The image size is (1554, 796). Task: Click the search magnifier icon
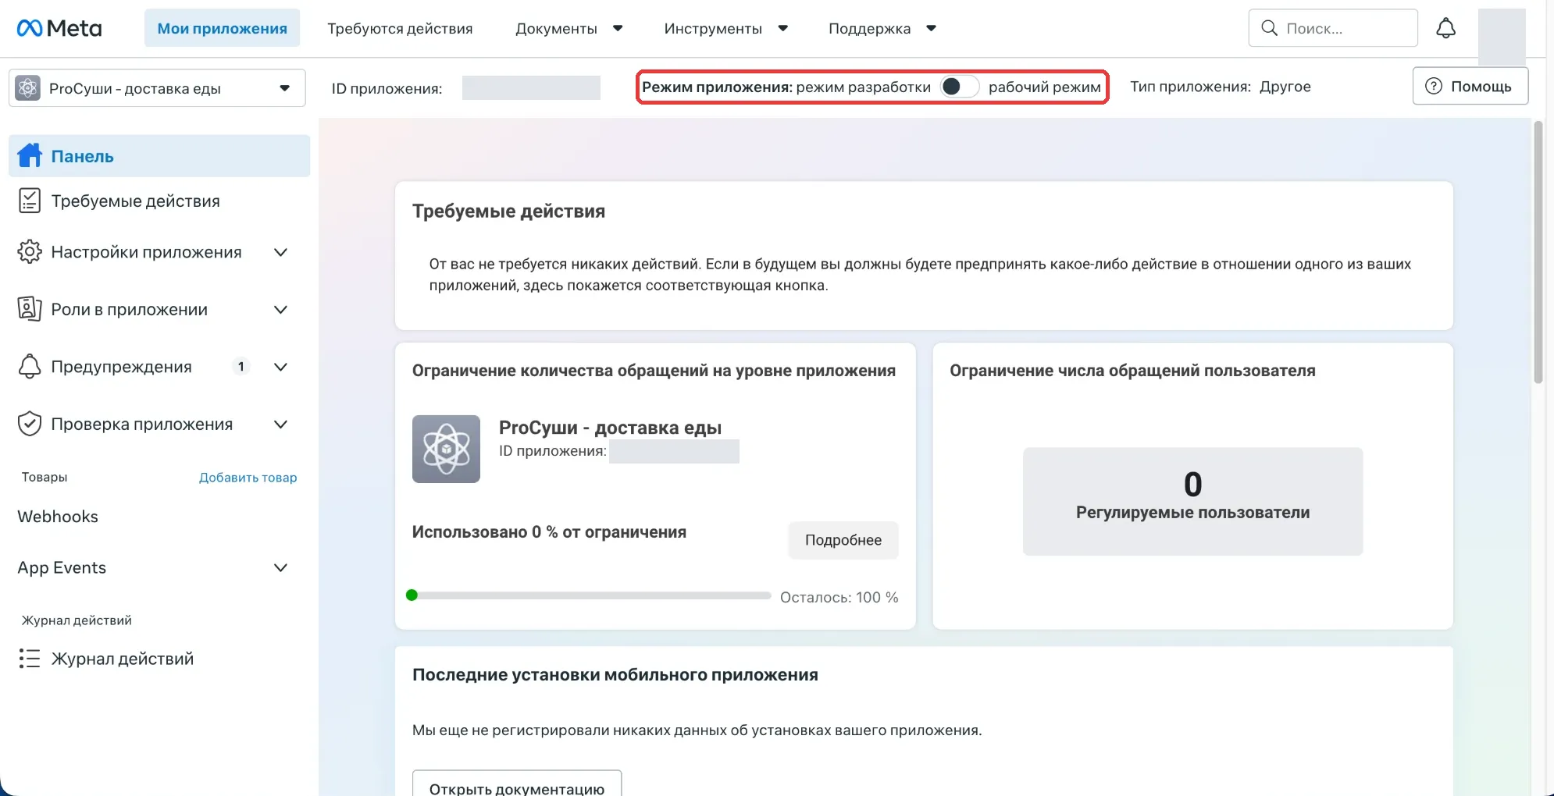1269,28
